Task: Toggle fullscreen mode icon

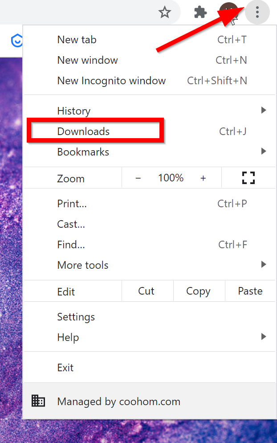Action: (248, 178)
